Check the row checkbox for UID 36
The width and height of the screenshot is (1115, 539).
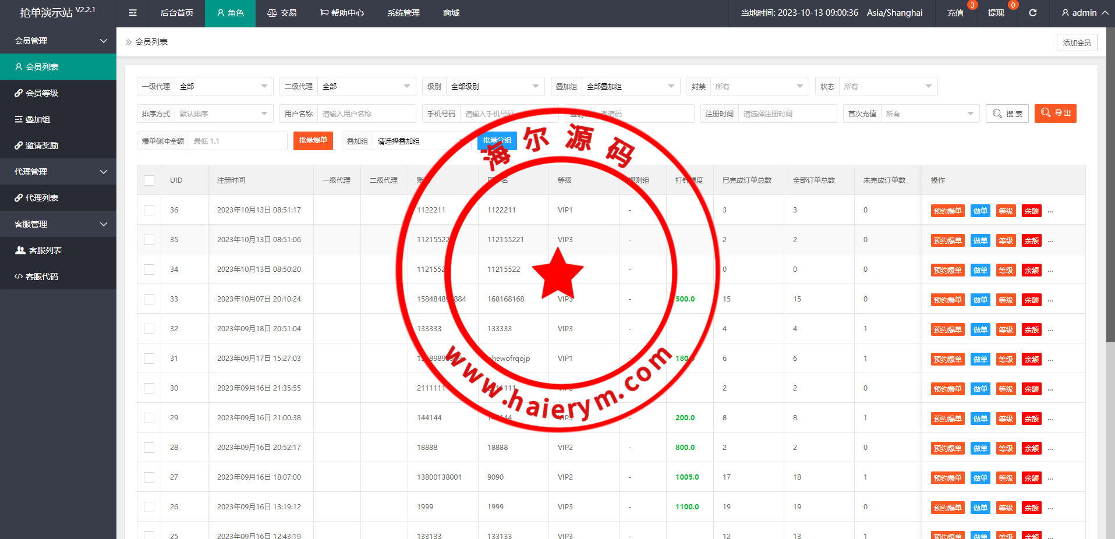(149, 210)
